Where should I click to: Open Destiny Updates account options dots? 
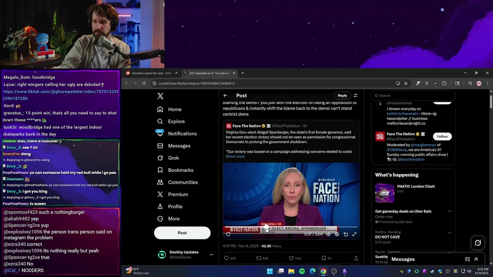tap(211, 255)
